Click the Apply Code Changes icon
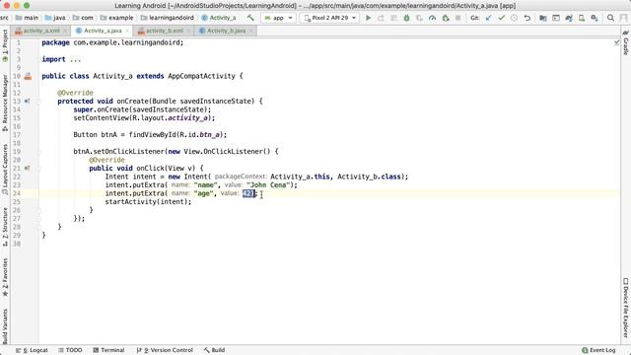631x355 pixels. 393,18
